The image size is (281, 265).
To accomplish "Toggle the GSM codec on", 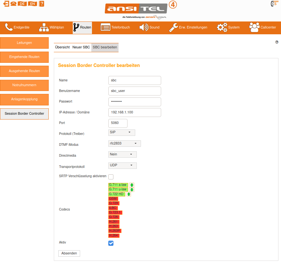I will click(113, 199).
